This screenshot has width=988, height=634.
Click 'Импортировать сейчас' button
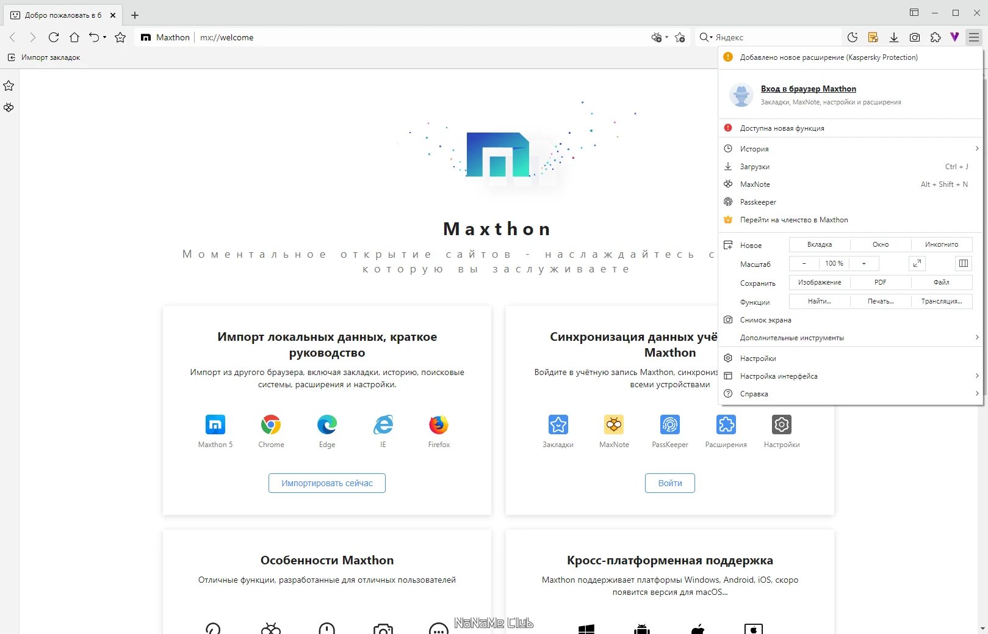pyautogui.click(x=327, y=483)
